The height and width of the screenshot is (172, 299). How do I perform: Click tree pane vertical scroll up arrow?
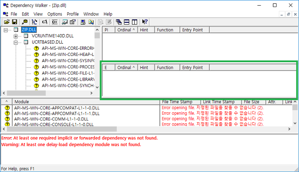(97, 30)
